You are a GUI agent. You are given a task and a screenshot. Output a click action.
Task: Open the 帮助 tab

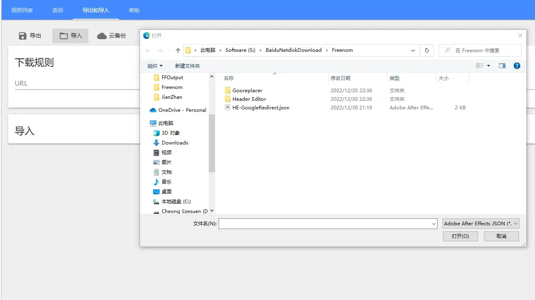(133, 9)
